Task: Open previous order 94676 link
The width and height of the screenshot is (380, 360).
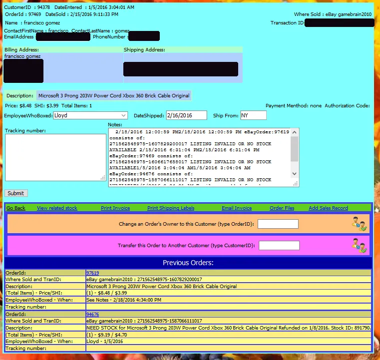Action: (92, 314)
